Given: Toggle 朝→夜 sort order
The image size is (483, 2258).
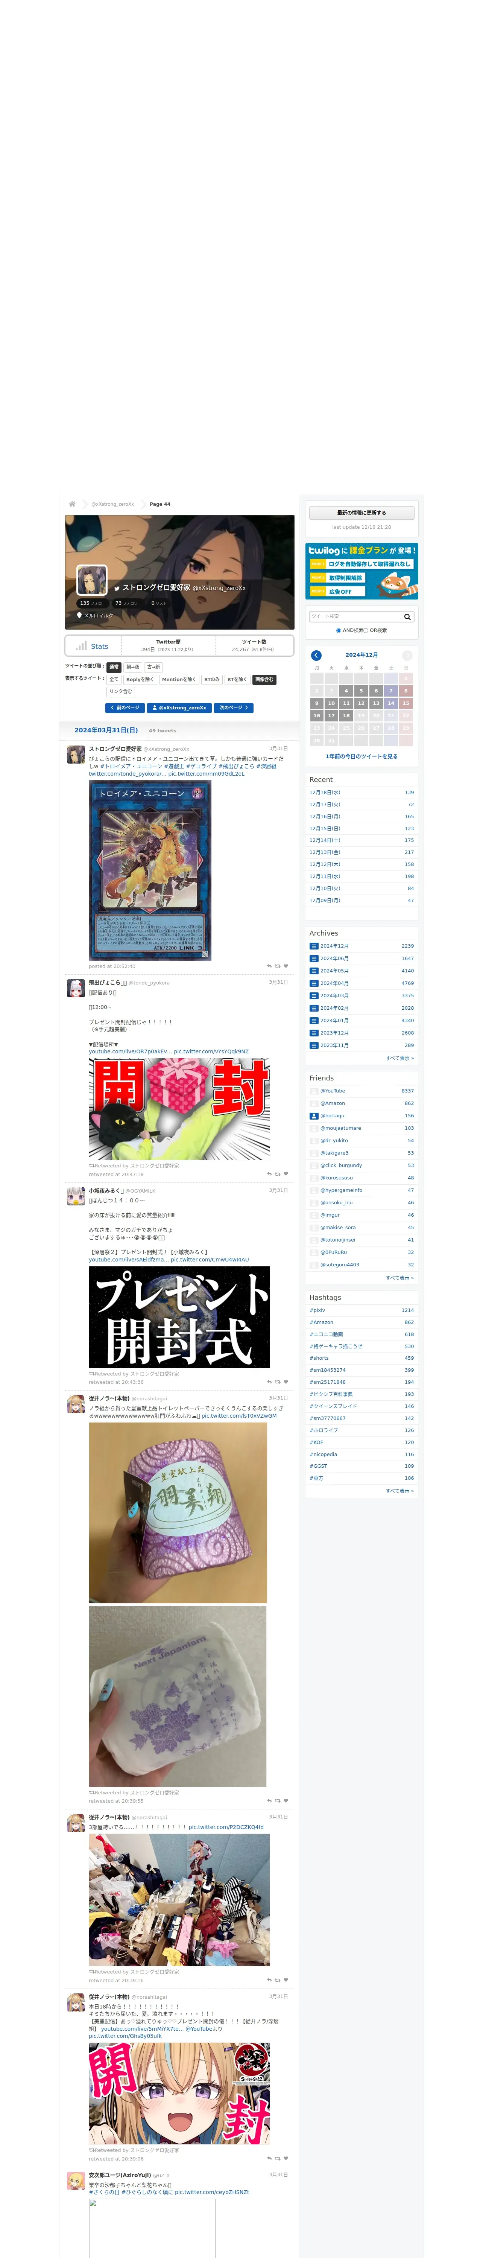Looking at the screenshot, I should 132,667.
